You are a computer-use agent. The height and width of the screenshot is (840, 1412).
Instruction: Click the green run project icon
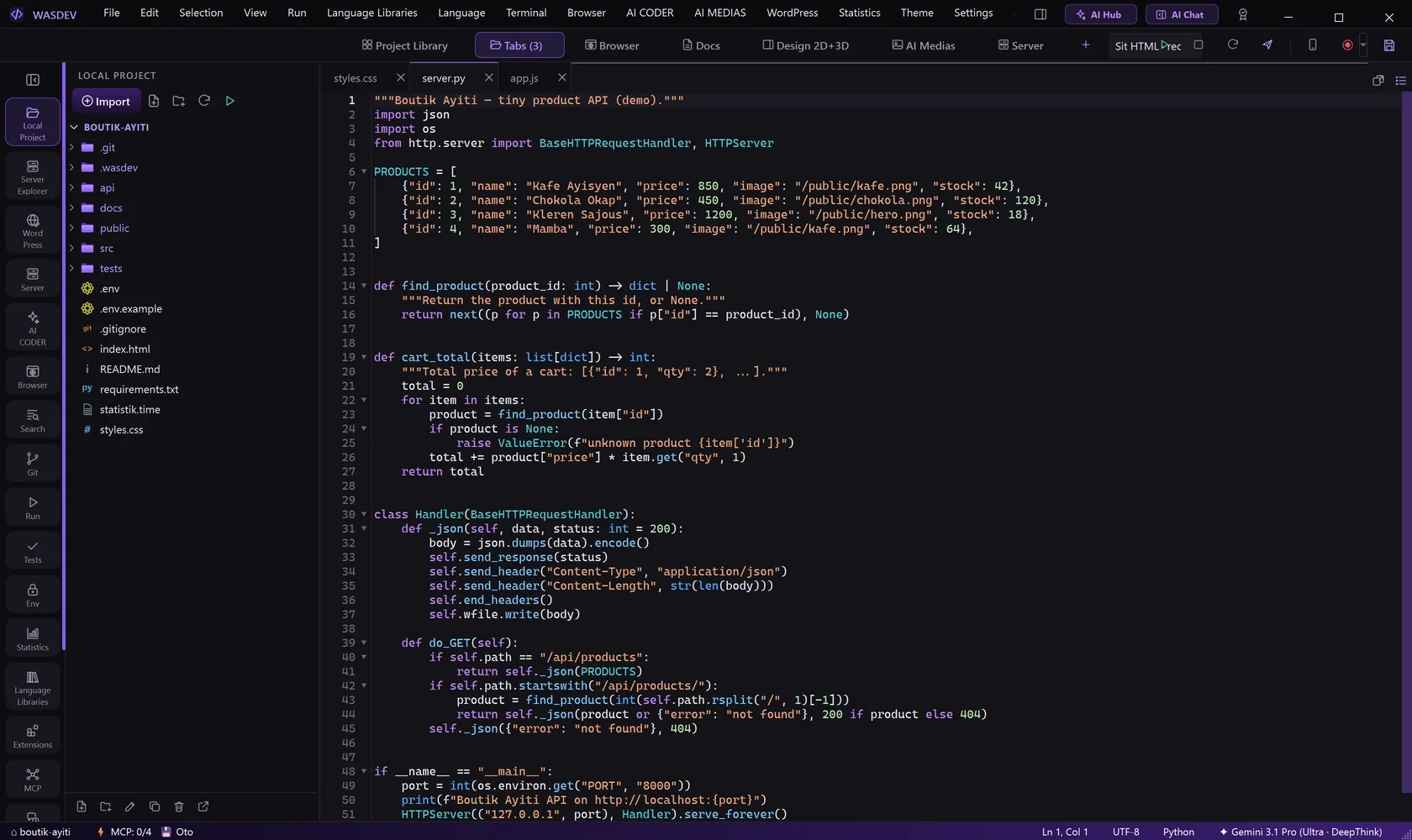[229, 101]
